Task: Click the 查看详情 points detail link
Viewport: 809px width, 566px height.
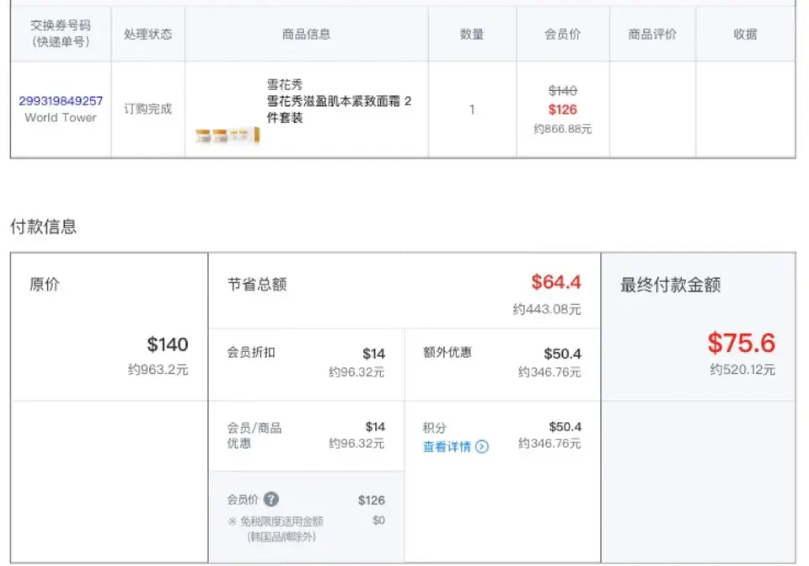Action: (x=447, y=447)
